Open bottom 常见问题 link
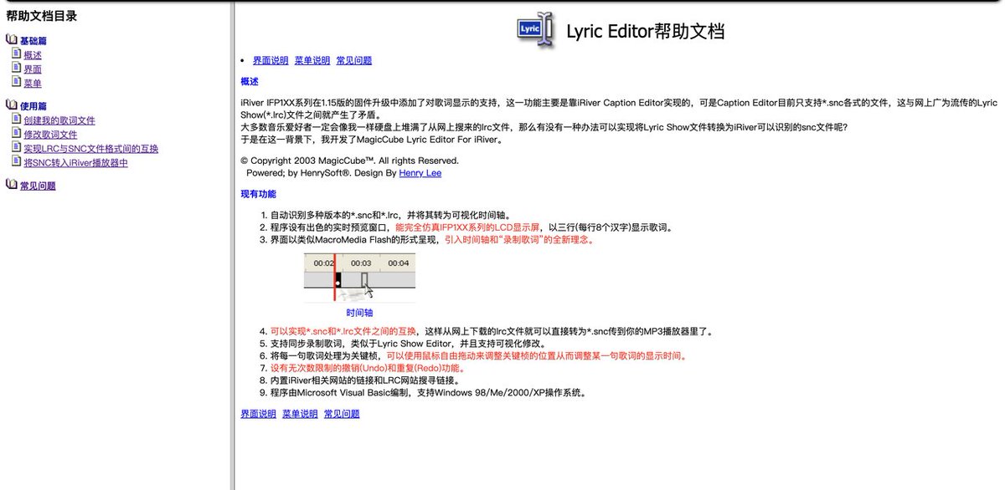 click(x=342, y=414)
